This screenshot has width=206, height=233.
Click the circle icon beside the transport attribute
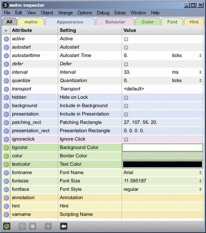click(x=6, y=89)
